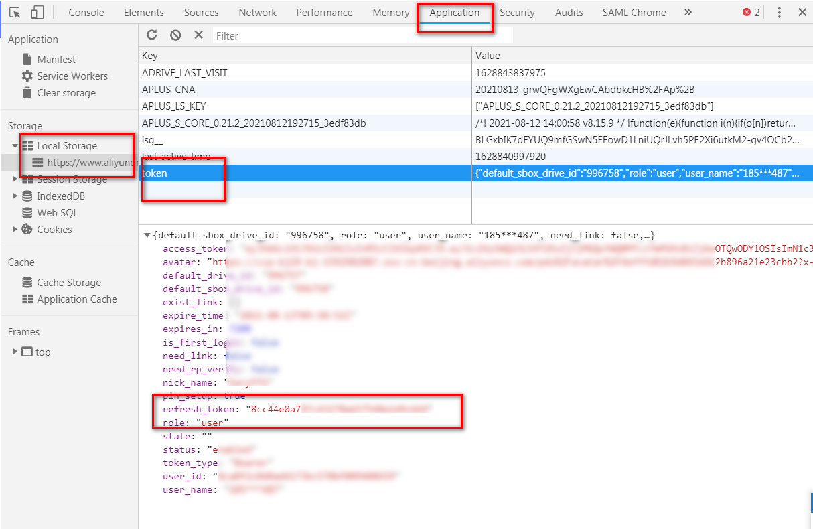Expand the top frame node
Screen dimensions: 813x529
(x=15, y=352)
